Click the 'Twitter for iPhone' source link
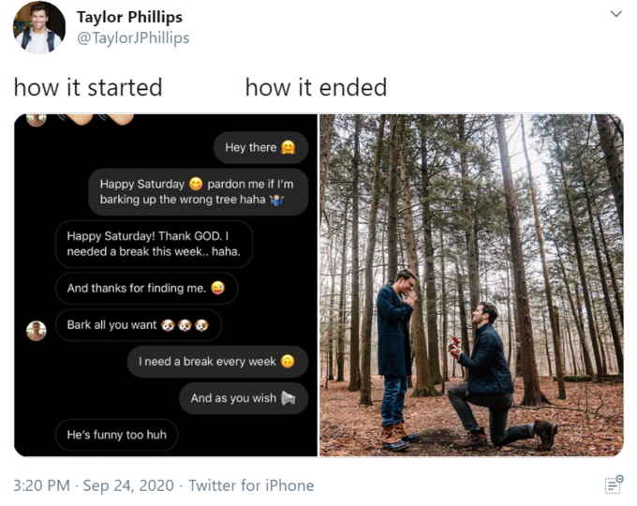637x506 pixels. (x=251, y=485)
